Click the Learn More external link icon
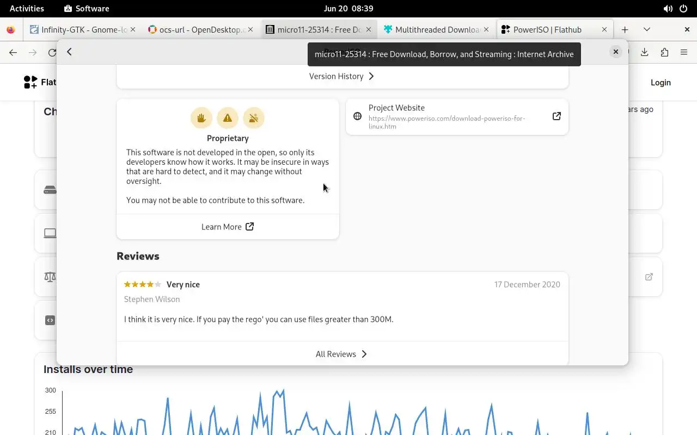The width and height of the screenshot is (697, 435). coord(249,227)
